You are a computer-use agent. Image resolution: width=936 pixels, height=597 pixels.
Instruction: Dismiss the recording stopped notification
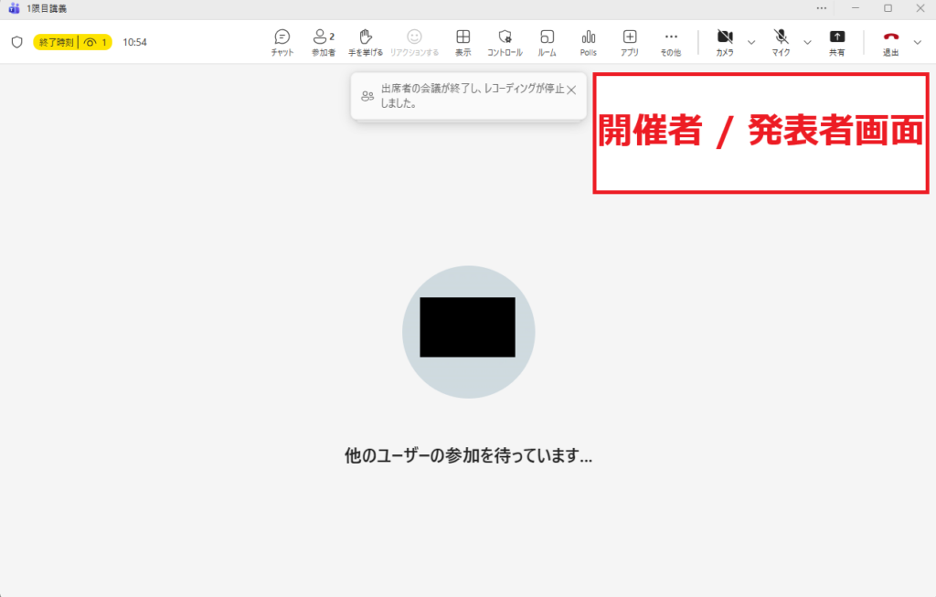click(x=571, y=90)
